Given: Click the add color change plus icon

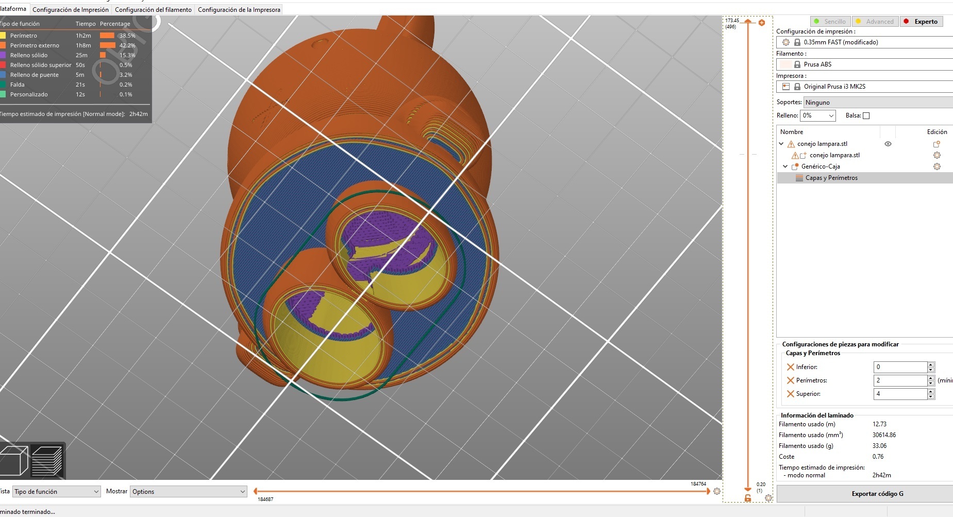Looking at the screenshot, I should point(762,23).
